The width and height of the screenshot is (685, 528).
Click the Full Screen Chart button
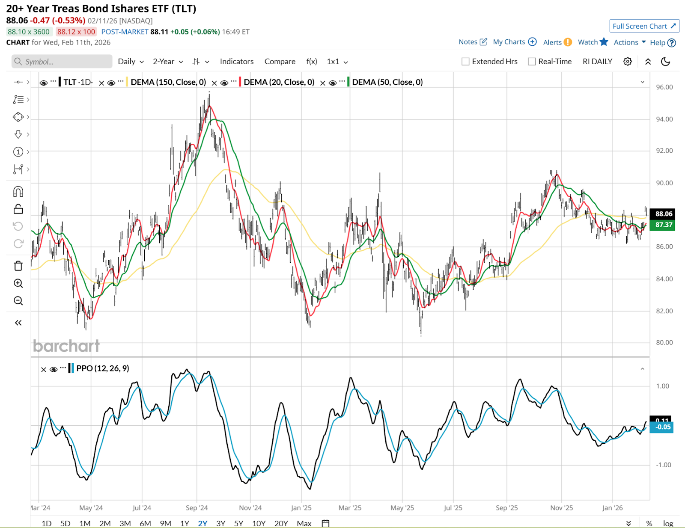tap(644, 26)
